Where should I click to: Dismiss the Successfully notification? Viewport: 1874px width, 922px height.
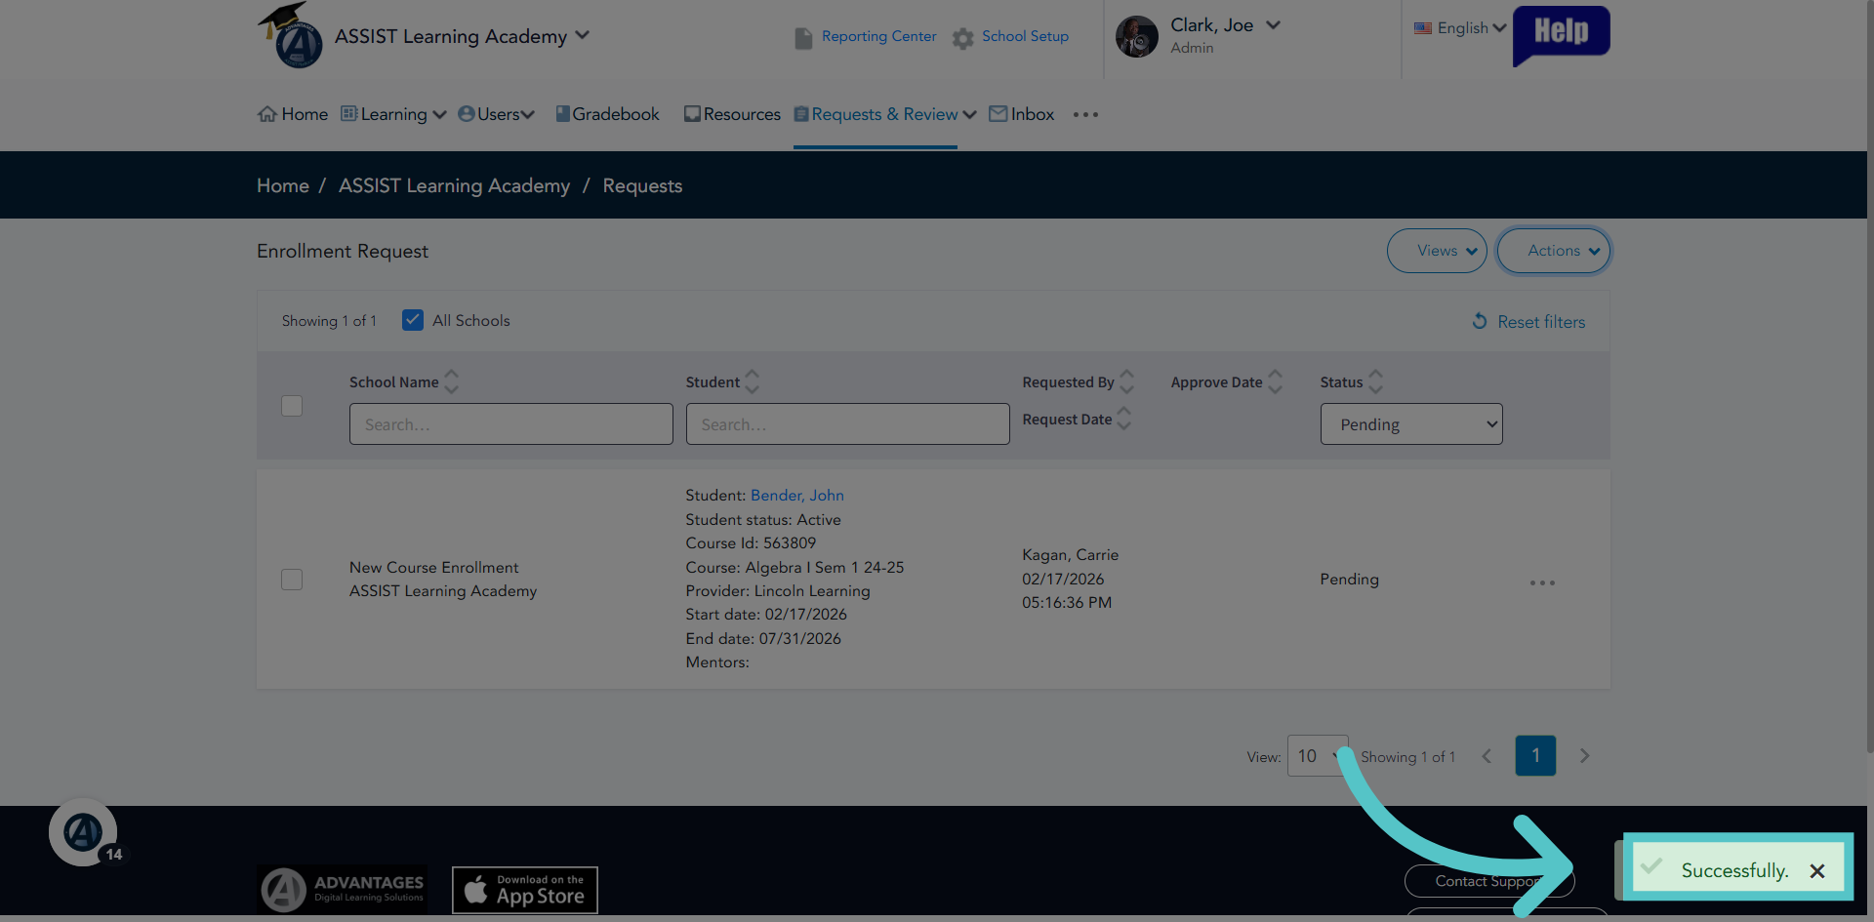[x=1816, y=870]
